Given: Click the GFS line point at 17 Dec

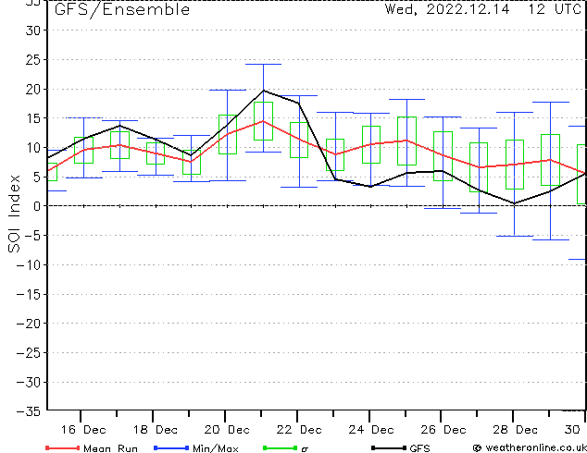Looking at the screenshot, I should 119,126.
